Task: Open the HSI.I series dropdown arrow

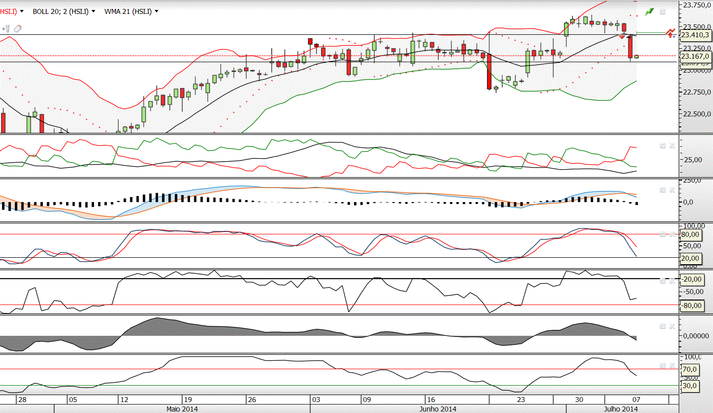Action: (x=22, y=11)
